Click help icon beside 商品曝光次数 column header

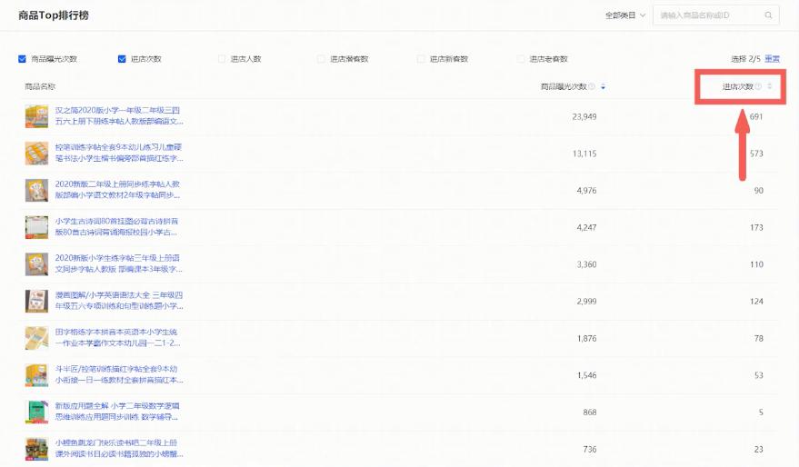592,86
